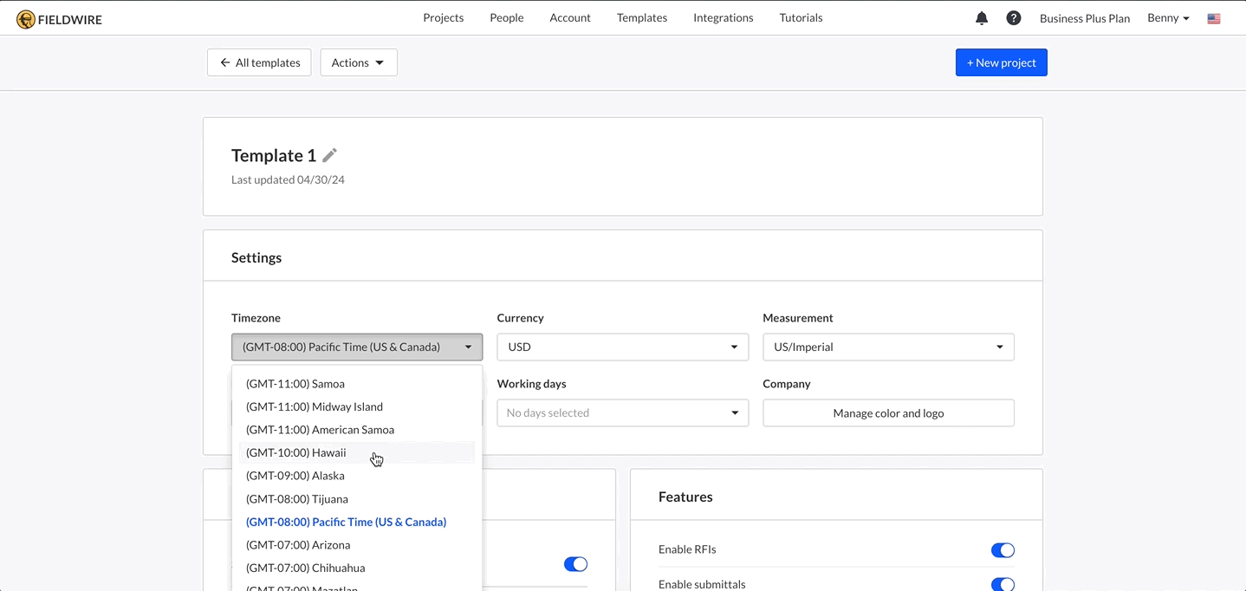Open the Working days selector
Viewport: 1246px width, 591px height.
click(x=621, y=412)
